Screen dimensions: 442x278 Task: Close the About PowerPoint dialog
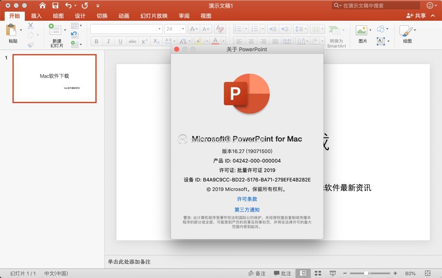pyautogui.click(x=177, y=49)
